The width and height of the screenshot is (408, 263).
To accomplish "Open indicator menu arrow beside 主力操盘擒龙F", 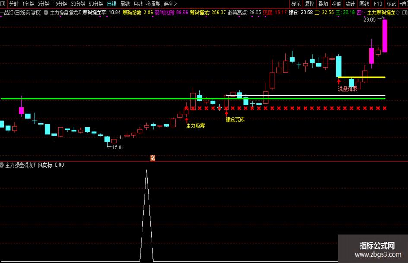I will click(x=2, y=165).
